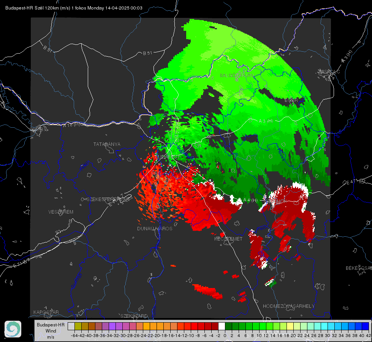The image size is (372, 342).
Task: Click the A 4 (H) road label
Action: click(250, 200)
